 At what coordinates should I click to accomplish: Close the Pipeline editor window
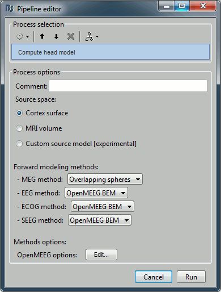click(203, 6)
